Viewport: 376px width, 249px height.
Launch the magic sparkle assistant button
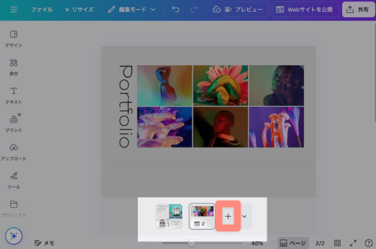(14, 236)
